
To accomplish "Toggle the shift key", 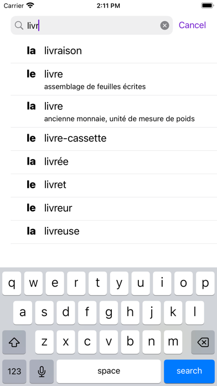I will pos(14,342).
